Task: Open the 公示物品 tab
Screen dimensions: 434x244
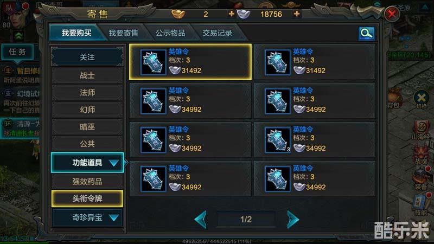Action: (170, 33)
